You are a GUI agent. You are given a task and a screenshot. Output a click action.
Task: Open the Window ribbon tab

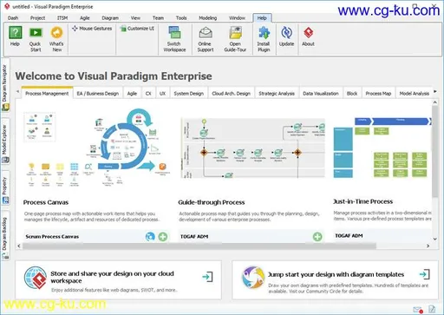pyautogui.click(x=237, y=18)
